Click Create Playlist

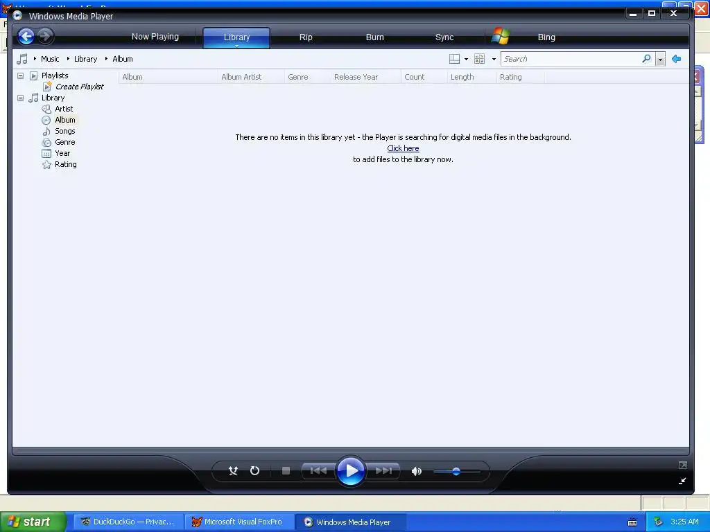pyautogui.click(x=79, y=87)
